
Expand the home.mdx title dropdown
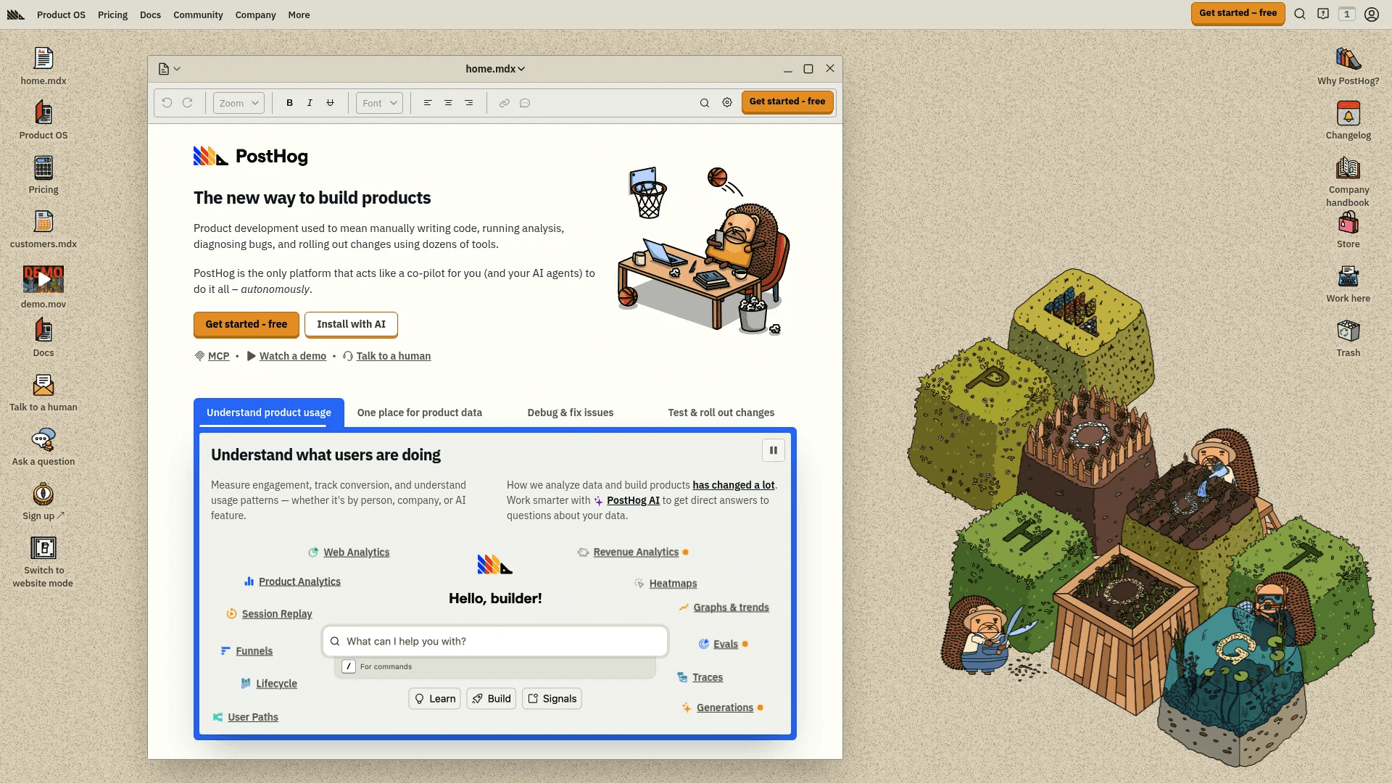click(495, 69)
